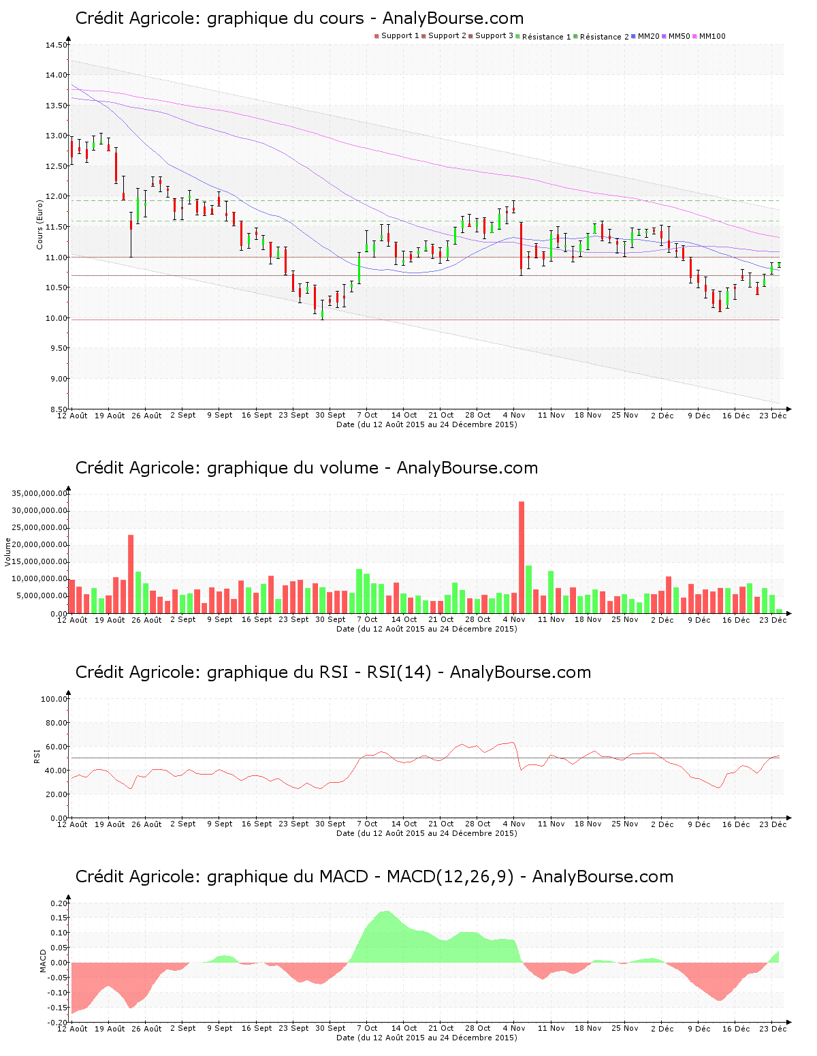
Task: Click the 20,000,000.00 volume axis label
Action: pyautogui.click(x=40, y=545)
